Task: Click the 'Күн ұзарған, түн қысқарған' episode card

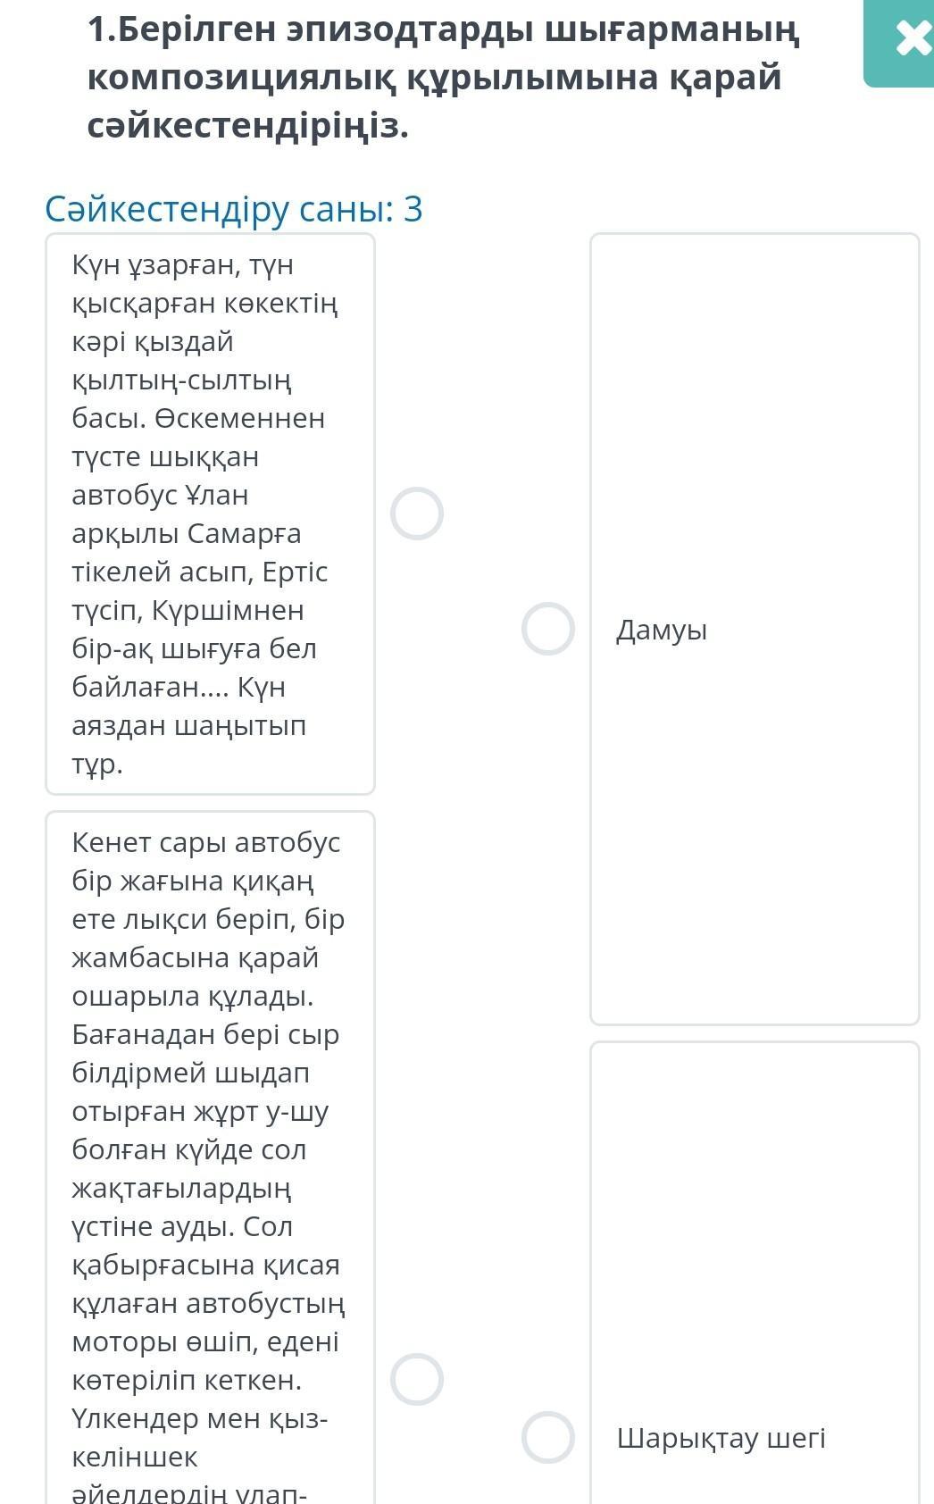Action: 210,514
